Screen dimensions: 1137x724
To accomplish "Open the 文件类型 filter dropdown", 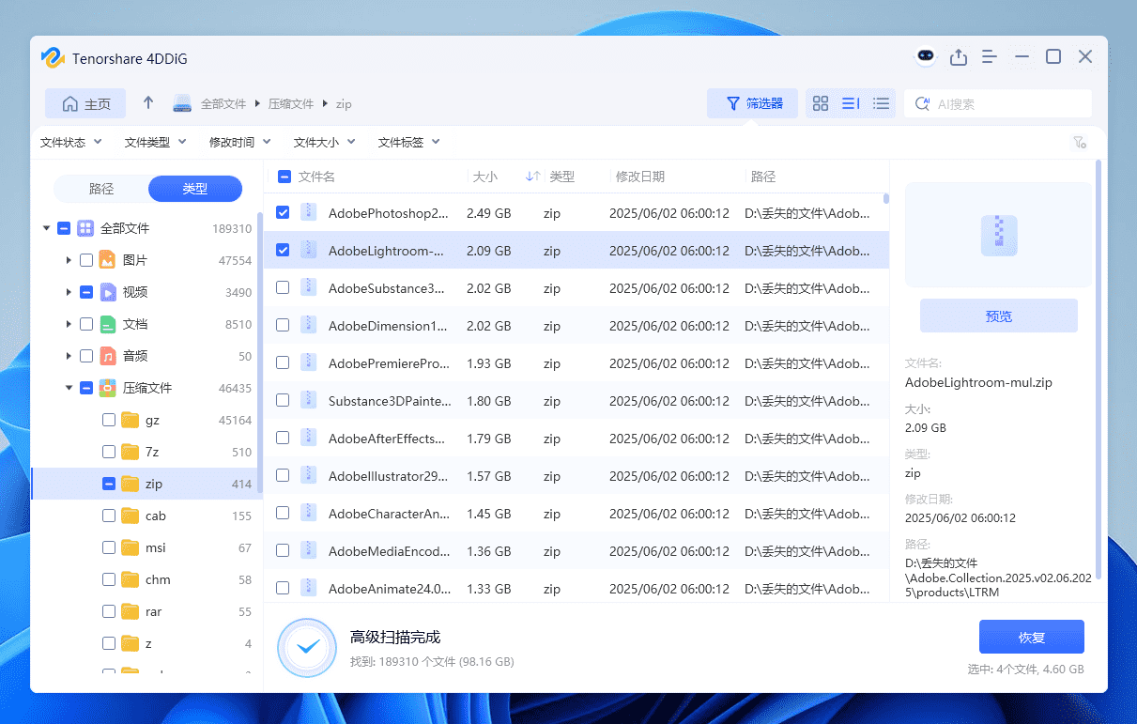I will [x=155, y=142].
